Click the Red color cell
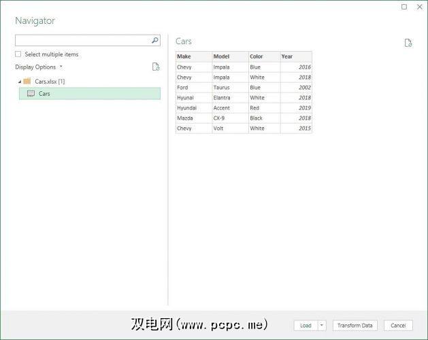This screenshot has width=428, height=340. tap(264, 108)
